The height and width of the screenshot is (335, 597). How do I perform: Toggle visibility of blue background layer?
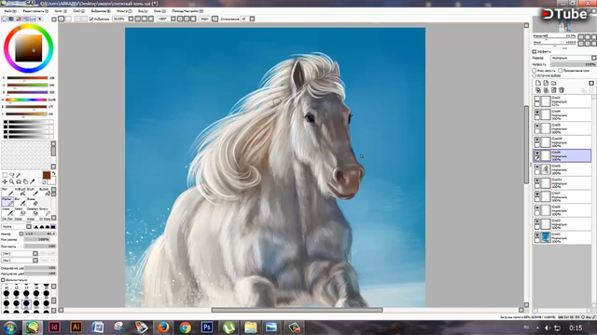537,235
